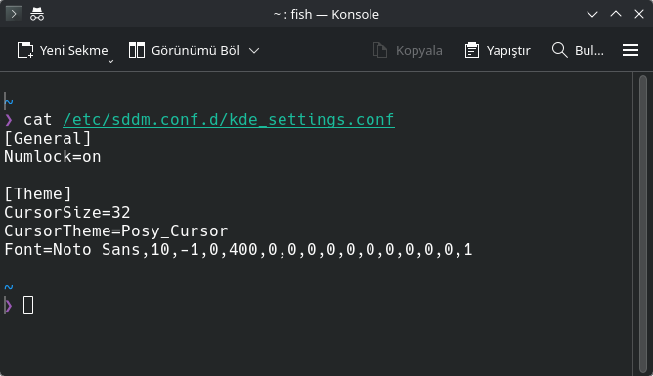653x376 pixels.
Task: Click the cat command text
Action: [x=37, y=120]
